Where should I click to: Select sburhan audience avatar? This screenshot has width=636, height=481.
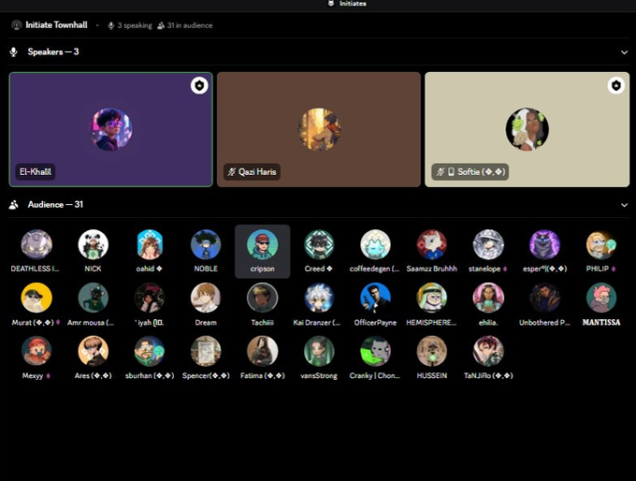[150, 352]
